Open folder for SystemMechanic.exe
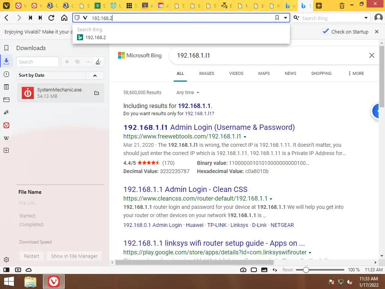Viewport: 385px width, 289px height. [97, 93]
